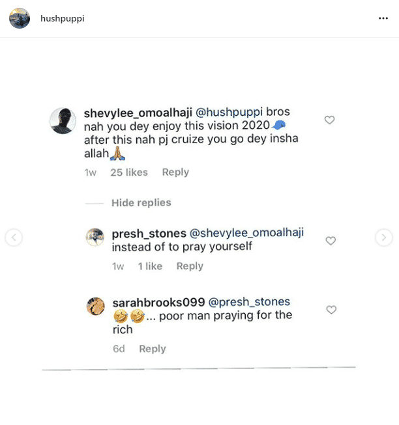Like presh_stones' reply with heart icon
This screenshot has height=425, width=399.
pyautogui.click(x=331, y=241)
